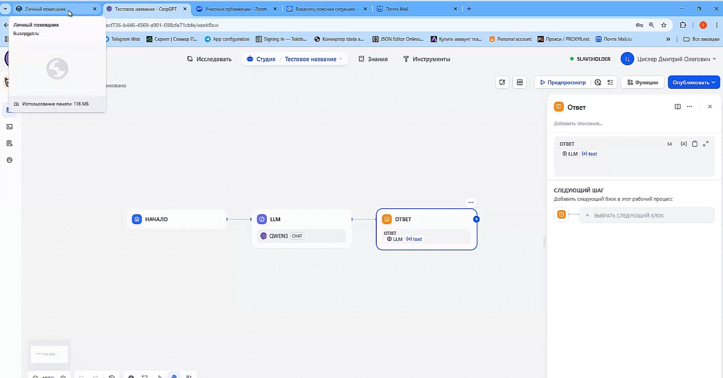This screenshot has height=378, width=723.
Task: Click the blue plus handle on ОТВЕТ node
Action: 476,219
